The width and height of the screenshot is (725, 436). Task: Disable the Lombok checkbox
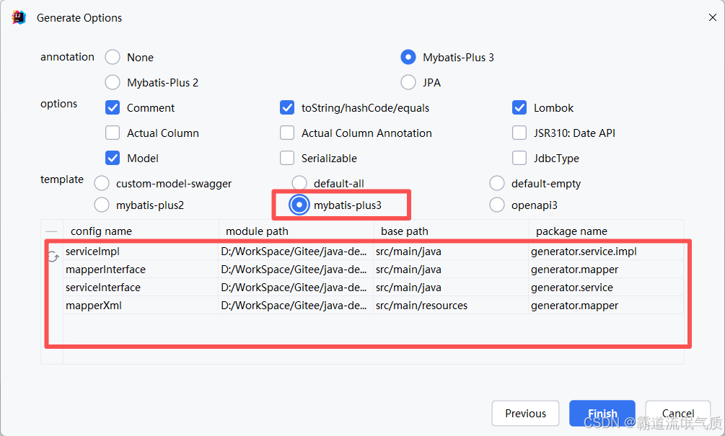[519, 107]
